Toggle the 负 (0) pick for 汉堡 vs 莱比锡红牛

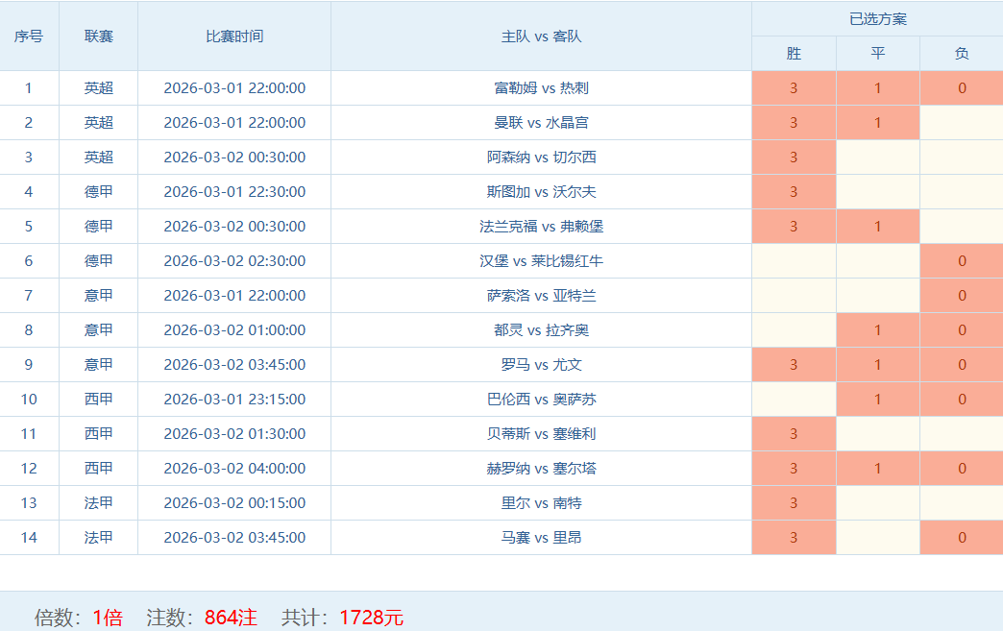(x=961, y=261)
